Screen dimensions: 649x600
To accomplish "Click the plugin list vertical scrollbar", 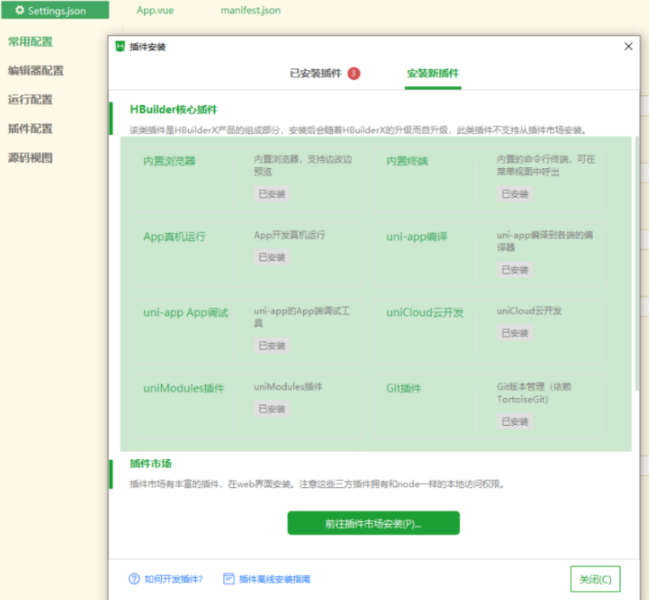I will coord(637,263).
